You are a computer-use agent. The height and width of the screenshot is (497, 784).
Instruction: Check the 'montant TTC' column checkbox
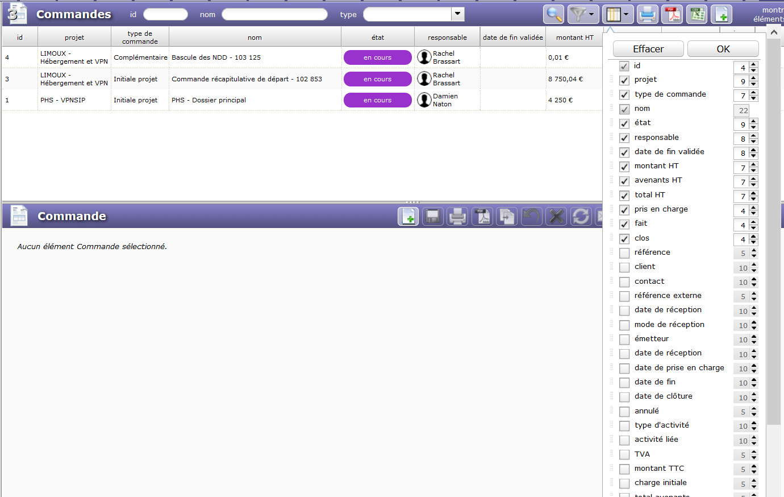click(624, 469)
